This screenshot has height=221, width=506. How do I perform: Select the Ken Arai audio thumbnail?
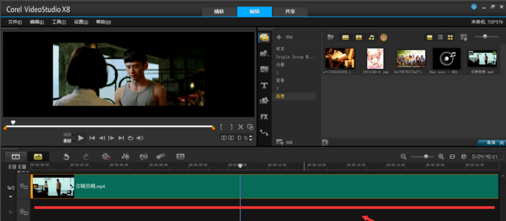(446, 59)
